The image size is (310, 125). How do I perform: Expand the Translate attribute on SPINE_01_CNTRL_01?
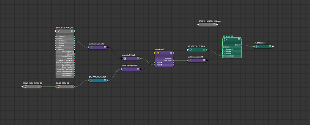pos(57,37)
